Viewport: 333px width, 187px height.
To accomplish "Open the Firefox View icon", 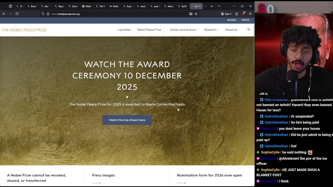I will (10, 6).
